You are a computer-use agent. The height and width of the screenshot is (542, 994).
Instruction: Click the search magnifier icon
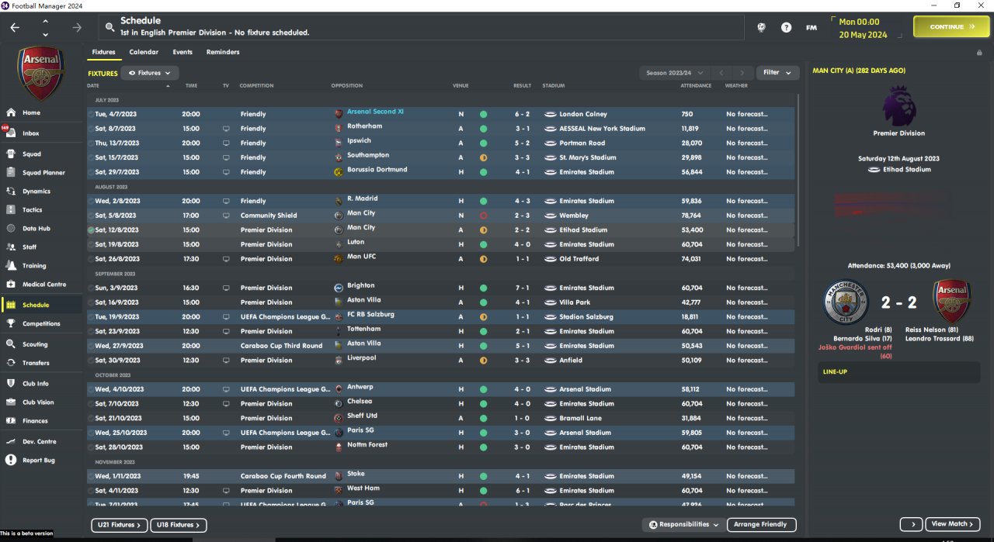point(109,27)
